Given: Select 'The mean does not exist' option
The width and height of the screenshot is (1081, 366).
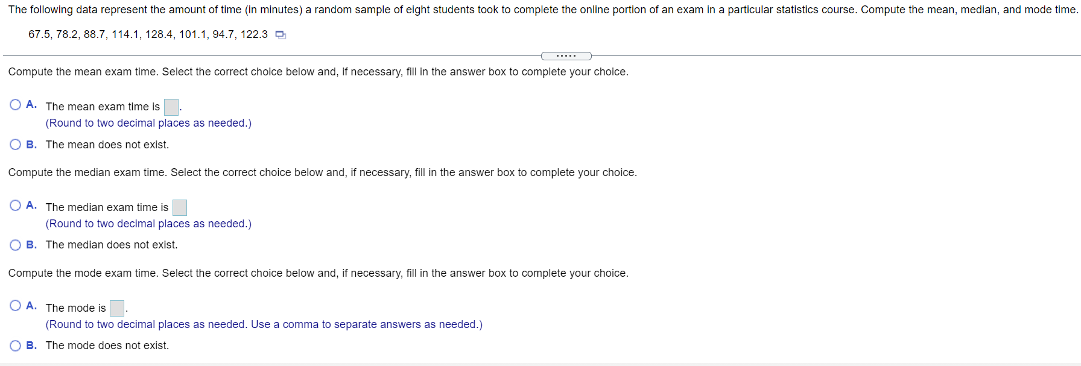Looking at the screenshot, I should [15, 145].
